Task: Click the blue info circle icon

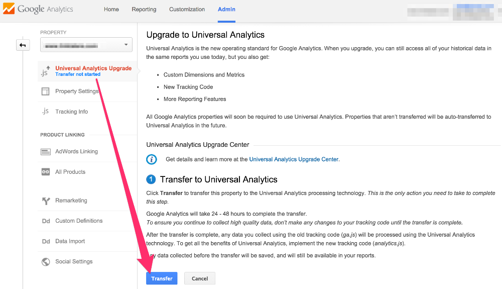Action: tap(152, 159)
